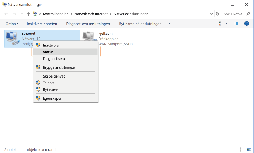The width and height of the screenshot is (254, 153).
Task: Navigate to Kontrollpanelen breadcrumb
Action: [56, 14]
